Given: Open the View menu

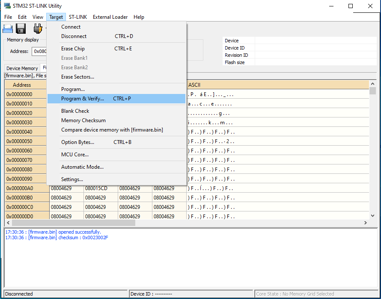Looking at the screenshot, I should [x=38, y=17].
